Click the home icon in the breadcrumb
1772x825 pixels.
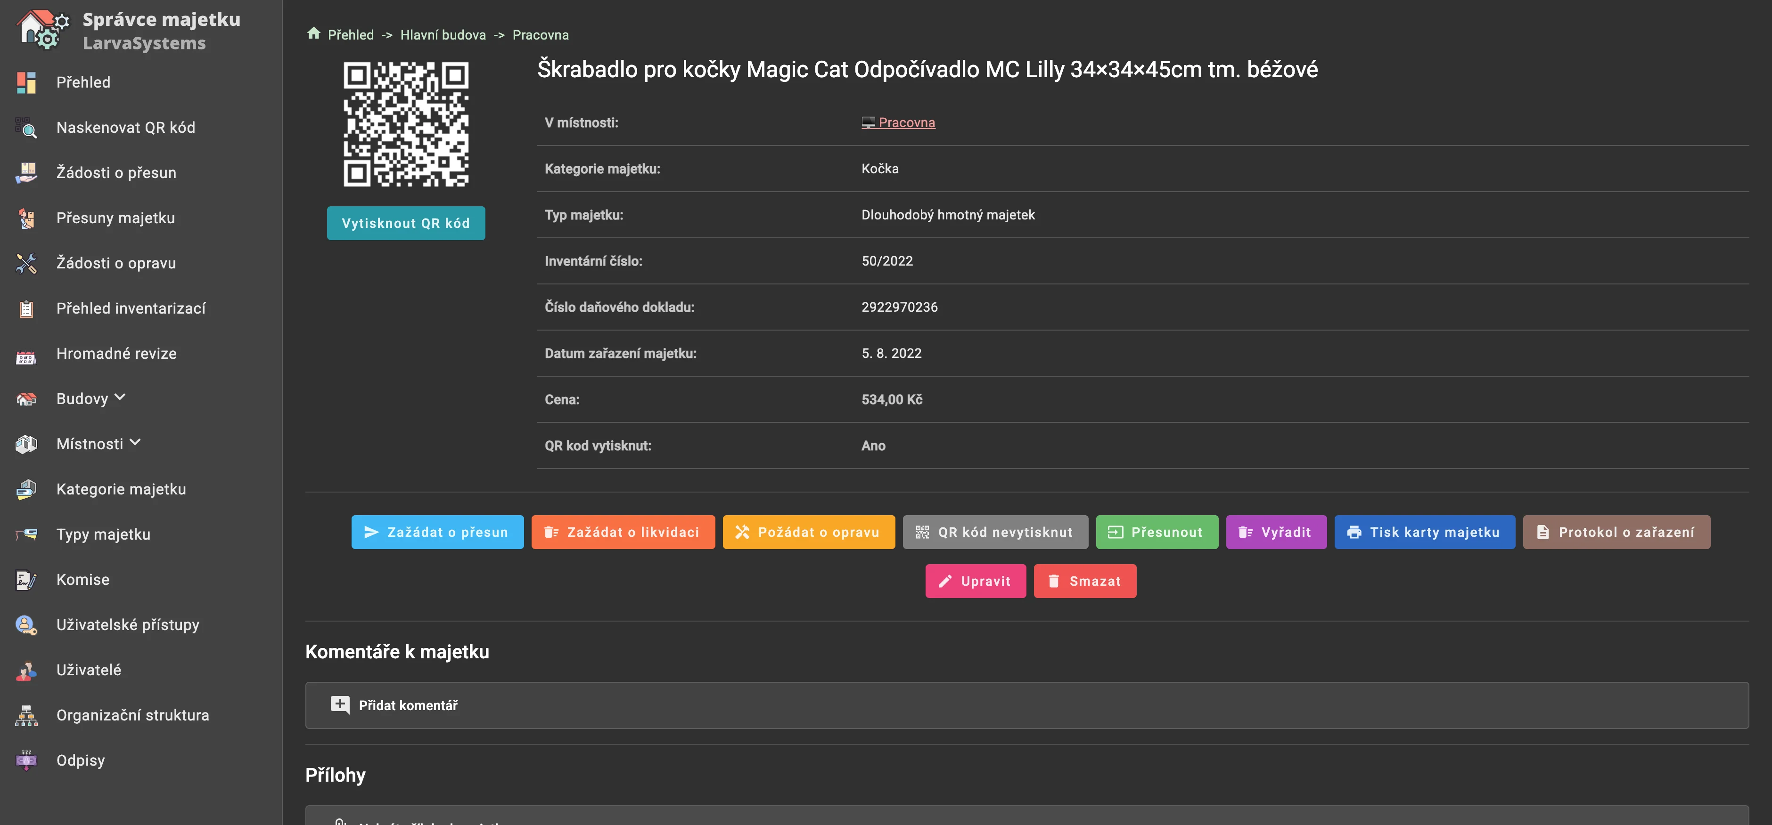pyautogui.click(x=314, y=34)
